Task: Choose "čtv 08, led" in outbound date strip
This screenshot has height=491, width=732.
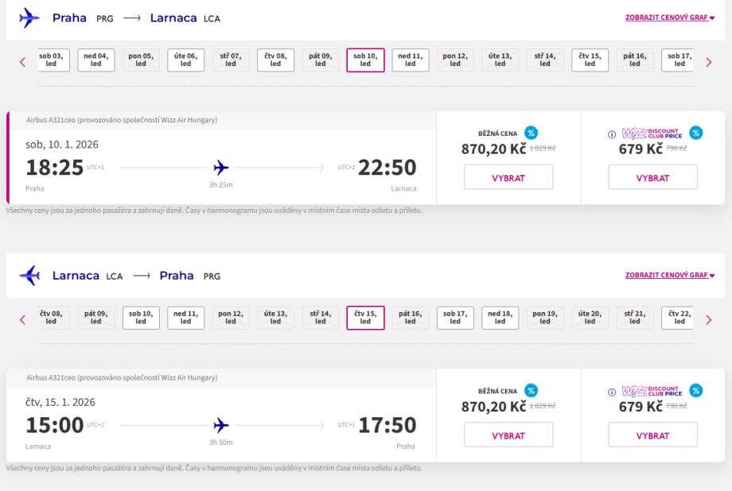Action: point(275,60)
